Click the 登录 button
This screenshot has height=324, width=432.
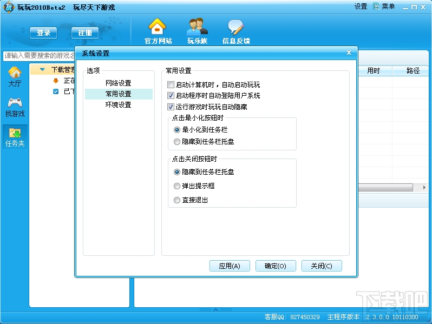point(43,33)
